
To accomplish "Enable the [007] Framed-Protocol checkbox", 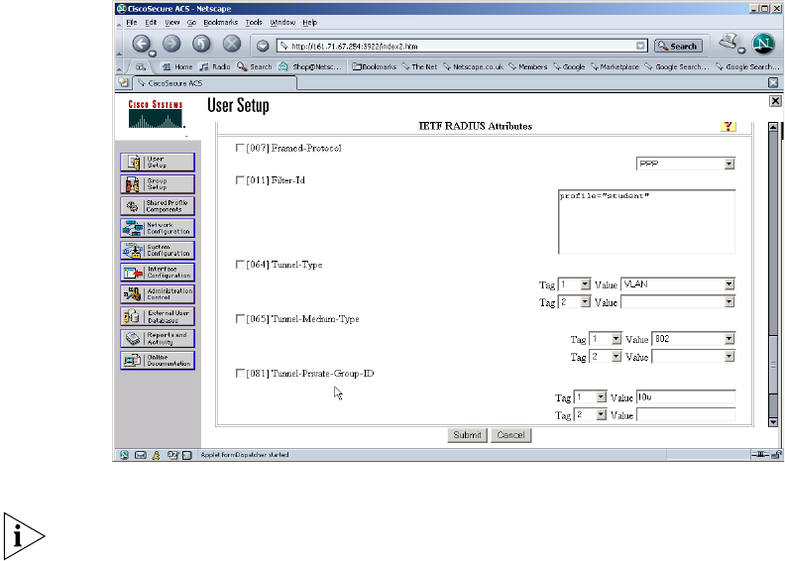I will click(x=240, y=148).
